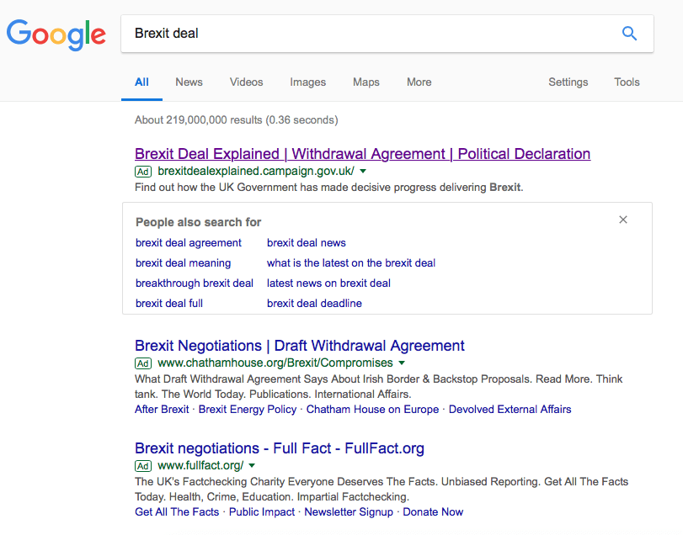The image size is (683, 535).
Task: Open the Newsletter Signup sitelink
Action: [349, 512]
